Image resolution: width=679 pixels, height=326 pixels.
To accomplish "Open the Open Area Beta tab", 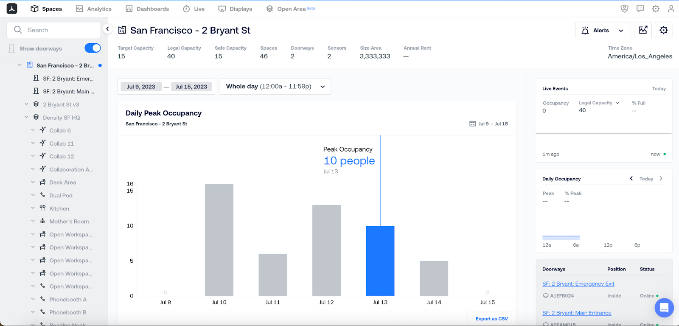I will click(x=291, y=8).
